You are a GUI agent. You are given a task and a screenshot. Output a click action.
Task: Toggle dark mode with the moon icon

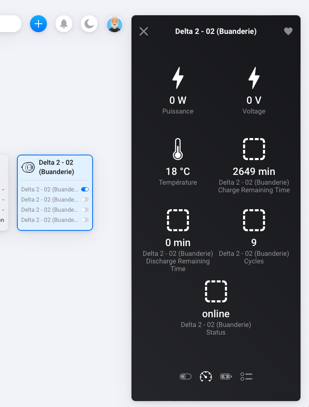pos(89,24)
